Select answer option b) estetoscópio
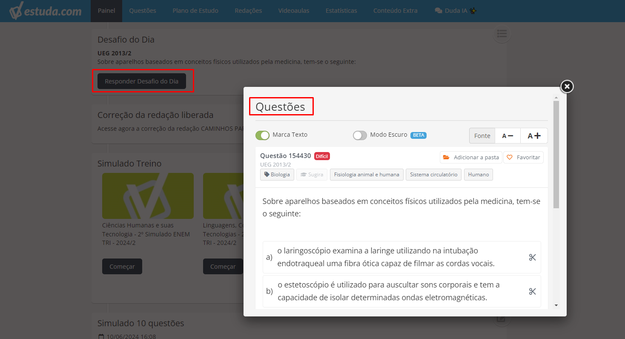625x339 pixels. [401, 291]
